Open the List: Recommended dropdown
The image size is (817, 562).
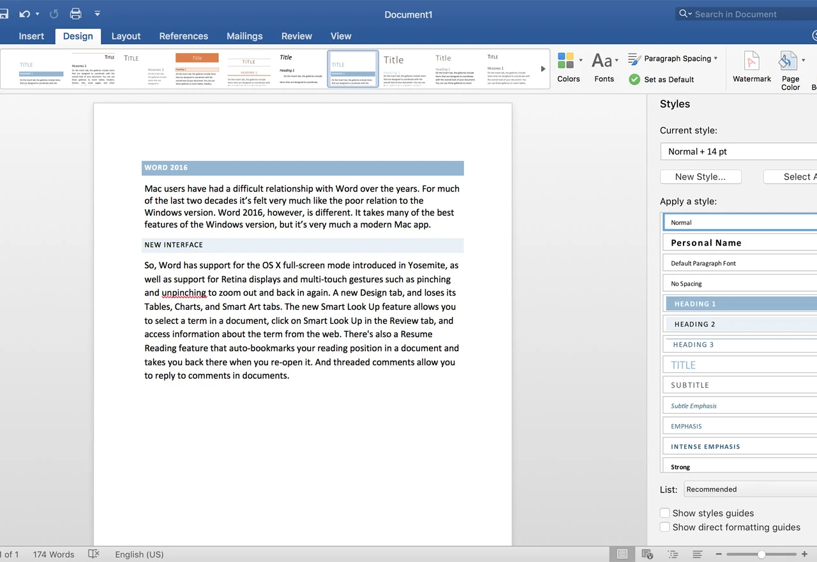click(x=751, y=489)
